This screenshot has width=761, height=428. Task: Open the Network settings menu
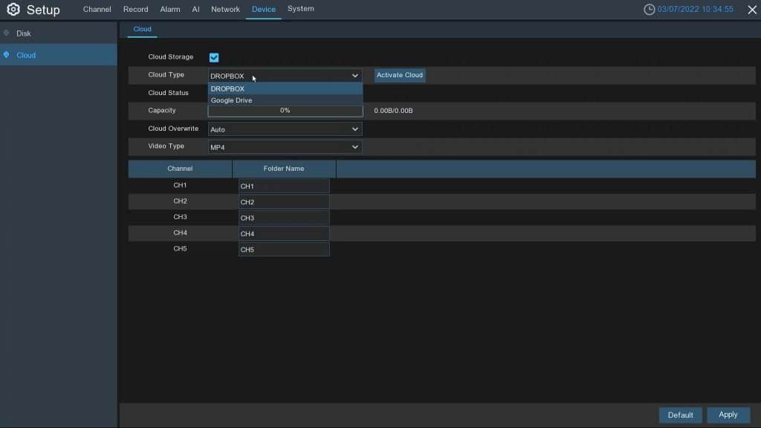point(225,9)
